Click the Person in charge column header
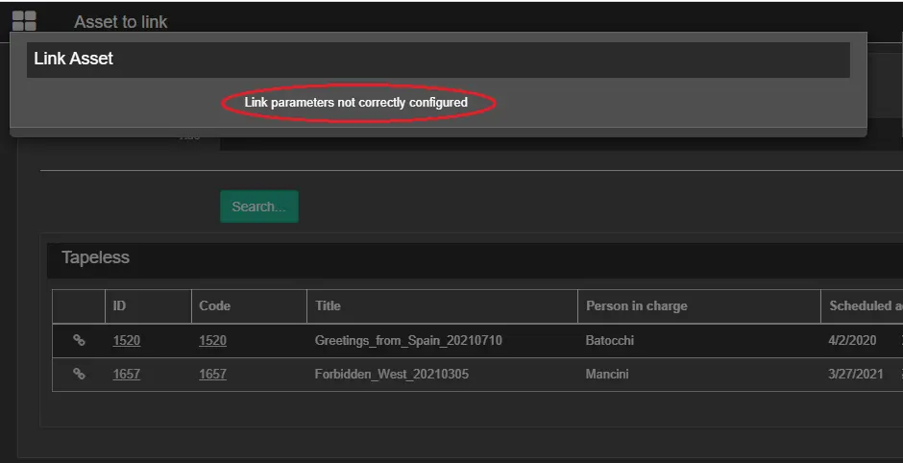903x463 pixels. (x=636, y=306)
